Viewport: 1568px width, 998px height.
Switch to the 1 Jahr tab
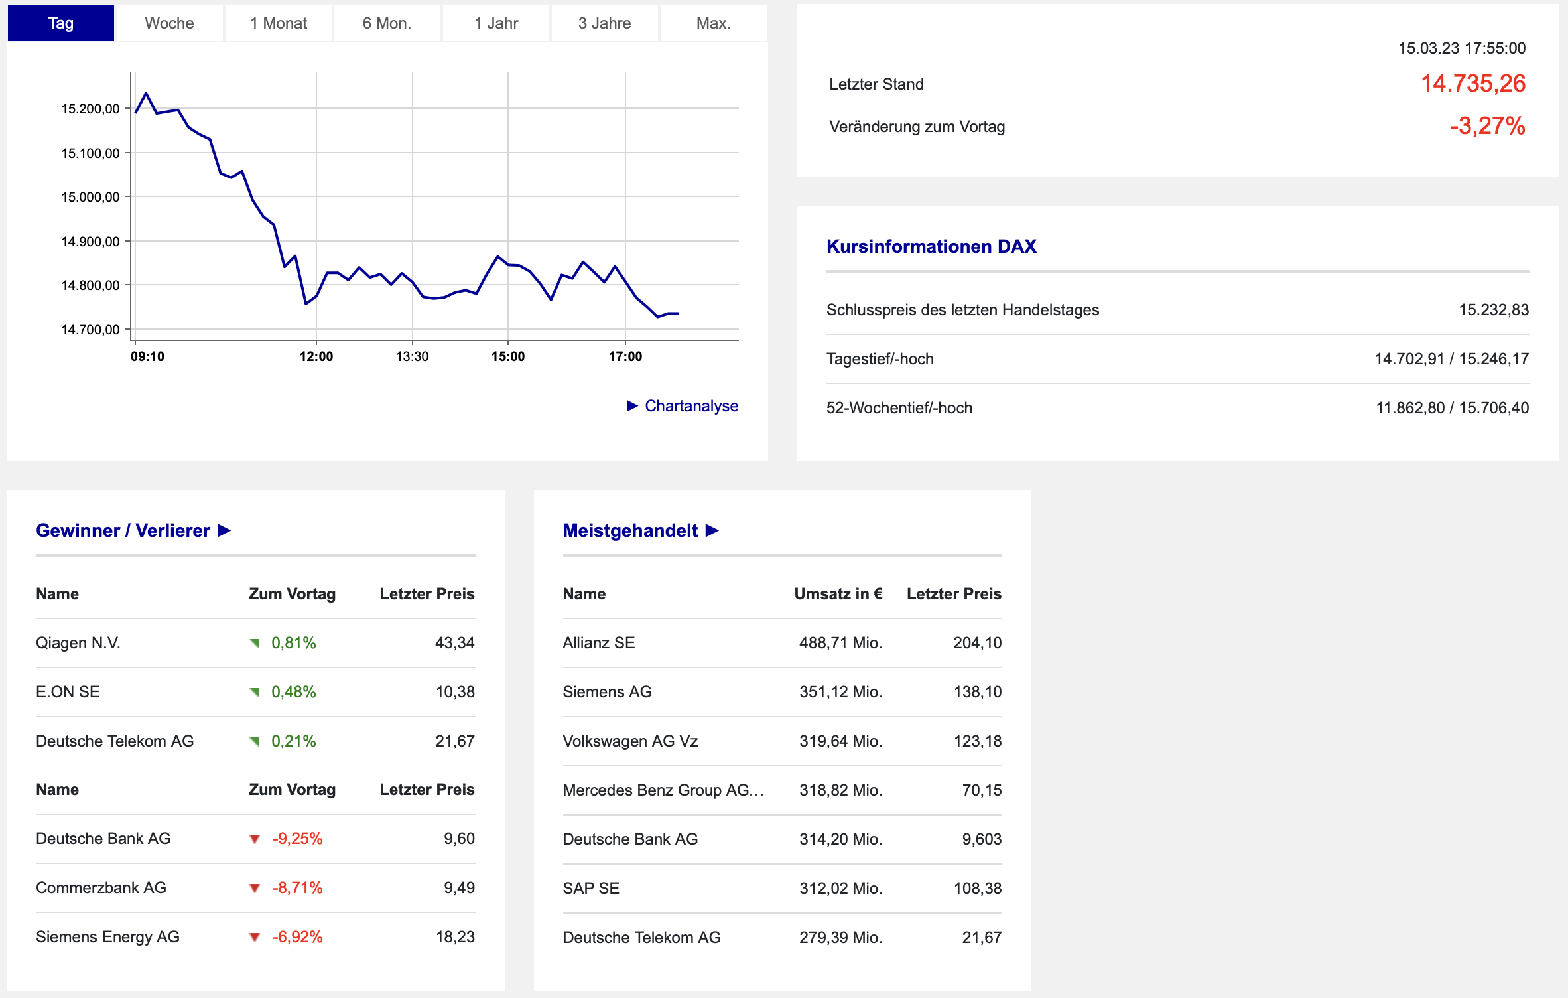point(495,23)
